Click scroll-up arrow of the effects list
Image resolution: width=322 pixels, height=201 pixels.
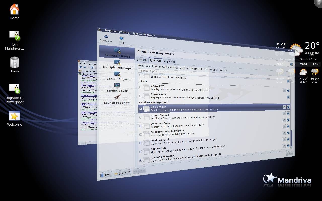click(x=291, y=82)
